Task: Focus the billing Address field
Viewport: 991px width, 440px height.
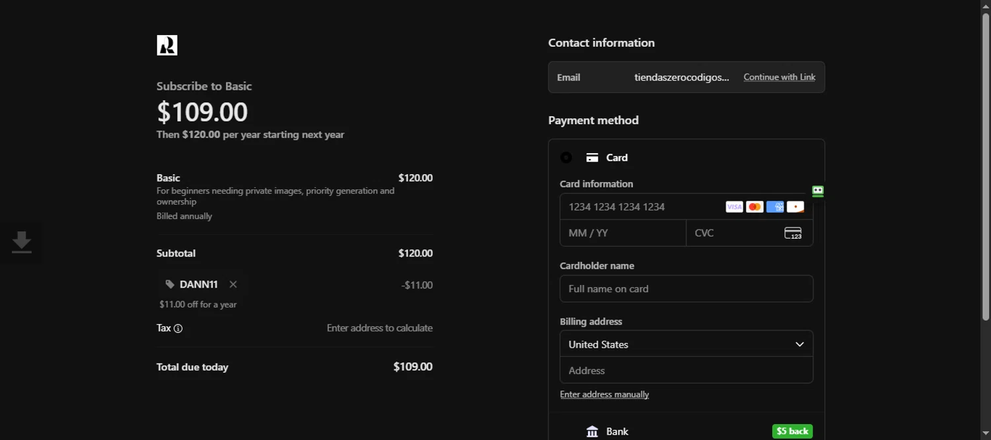Action: tap(686, 370)
